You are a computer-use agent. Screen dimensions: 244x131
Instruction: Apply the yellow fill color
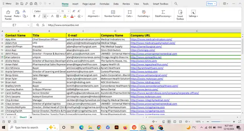[65, 16]
